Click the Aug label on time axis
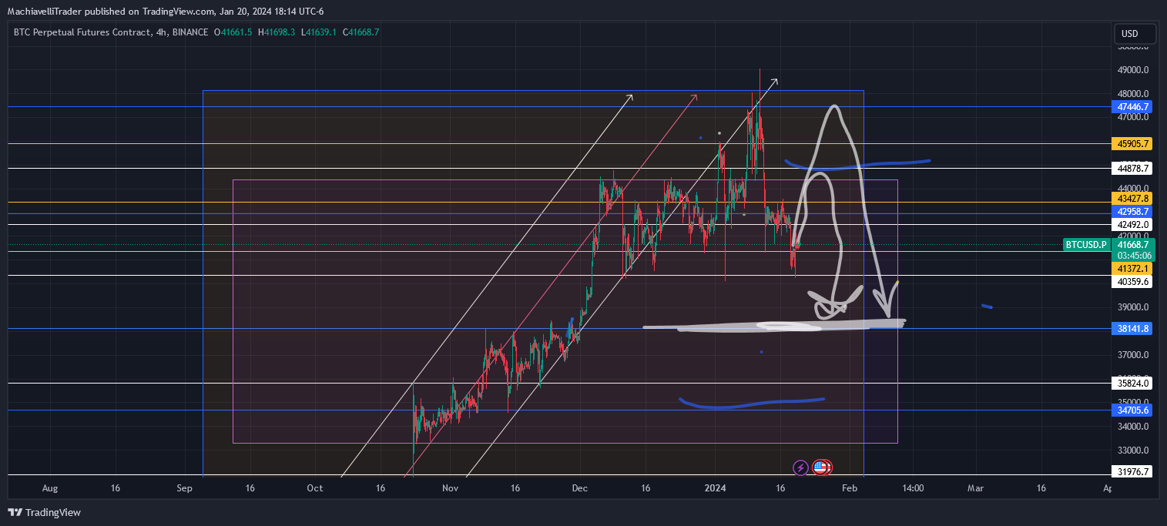The image size is (1167, 526). [x=50, y=488]
